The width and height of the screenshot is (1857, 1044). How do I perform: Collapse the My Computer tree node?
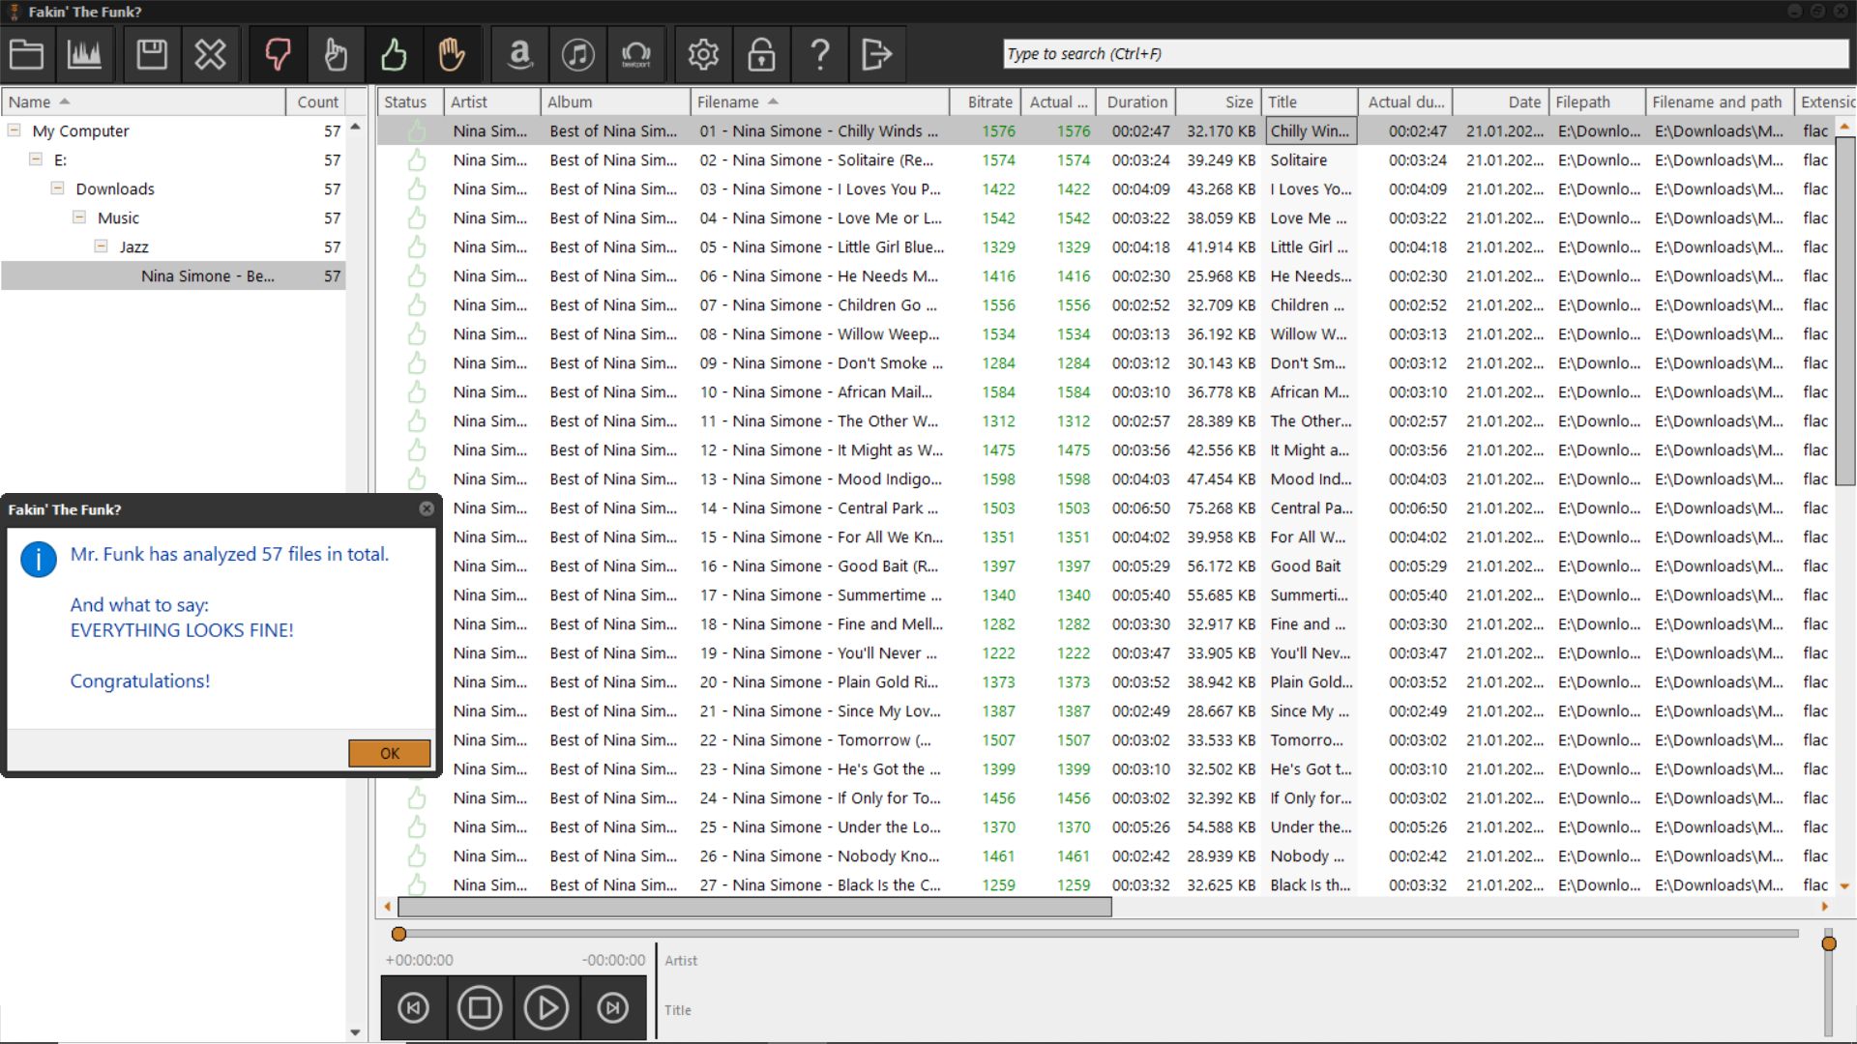(15, 130)
